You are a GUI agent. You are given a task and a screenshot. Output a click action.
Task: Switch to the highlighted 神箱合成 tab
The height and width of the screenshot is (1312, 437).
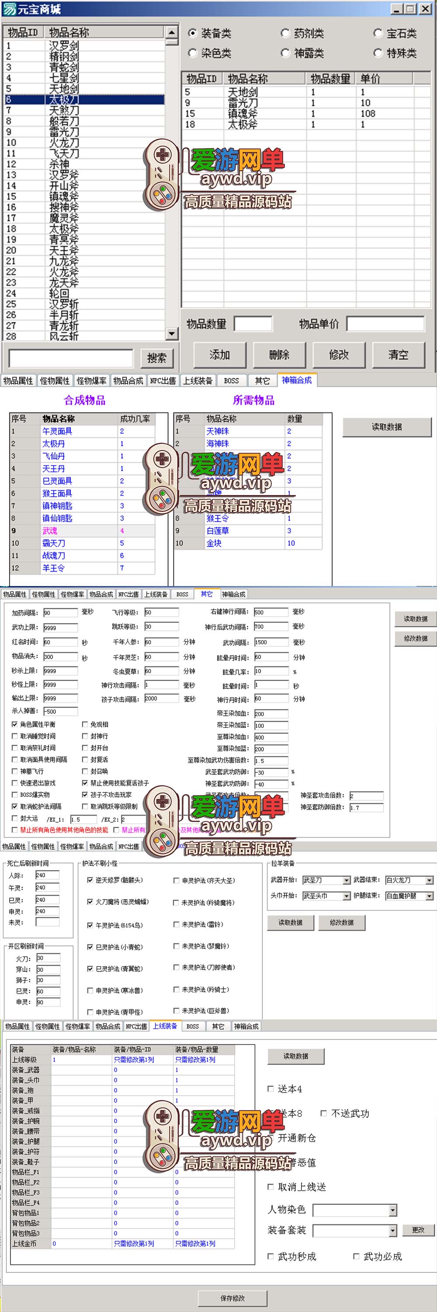click(297, 380)
